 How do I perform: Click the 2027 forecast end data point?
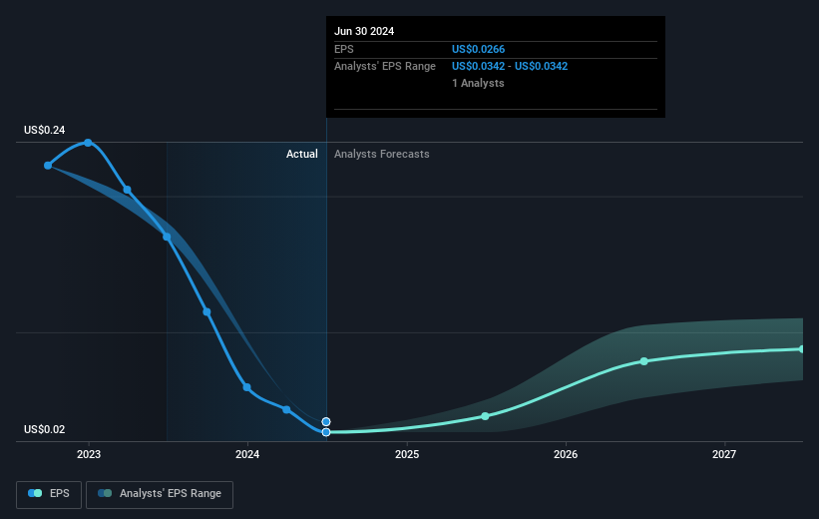click(x=802, y=349)
